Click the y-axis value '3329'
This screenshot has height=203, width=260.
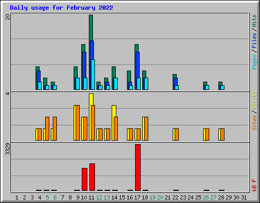click(8, 149)
